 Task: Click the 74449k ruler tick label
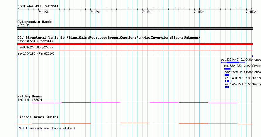tap(43, 12)
